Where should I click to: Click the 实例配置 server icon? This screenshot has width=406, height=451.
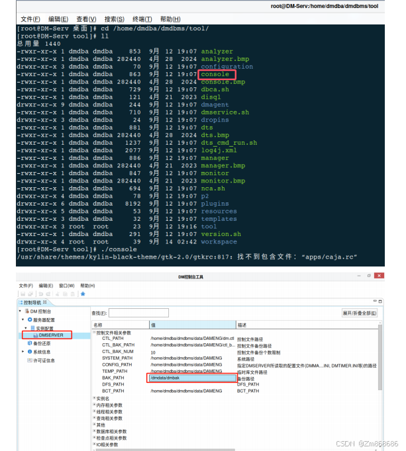(x=32, y=328)
